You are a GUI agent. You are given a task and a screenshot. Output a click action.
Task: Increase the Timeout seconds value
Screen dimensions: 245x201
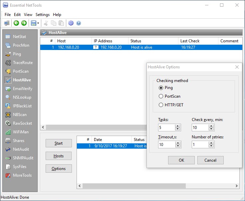click(x=178, y=143)
